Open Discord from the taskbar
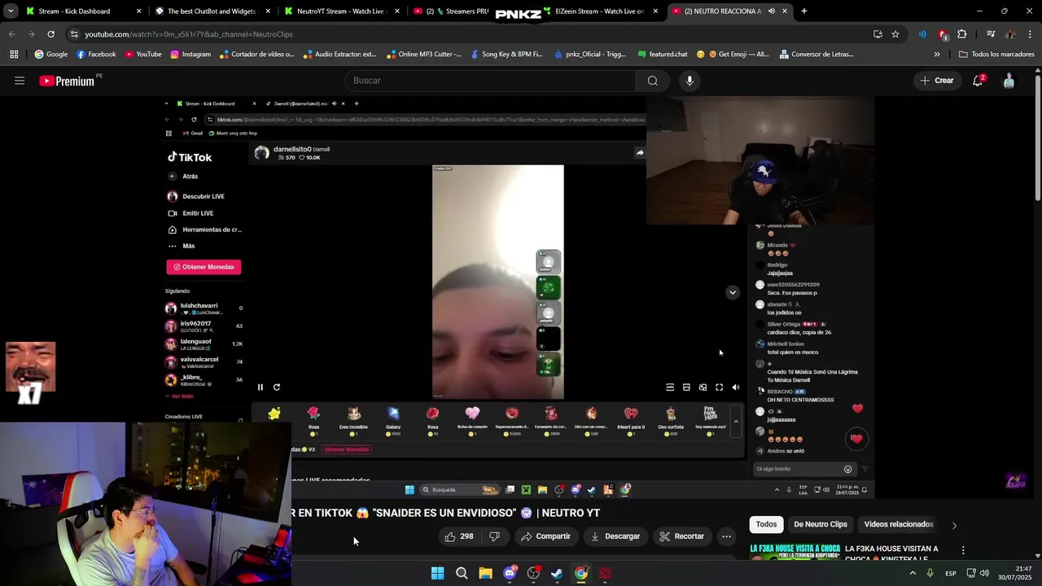Image resolution: width=1042 pixels, height=586 pixels. [510, 573]
